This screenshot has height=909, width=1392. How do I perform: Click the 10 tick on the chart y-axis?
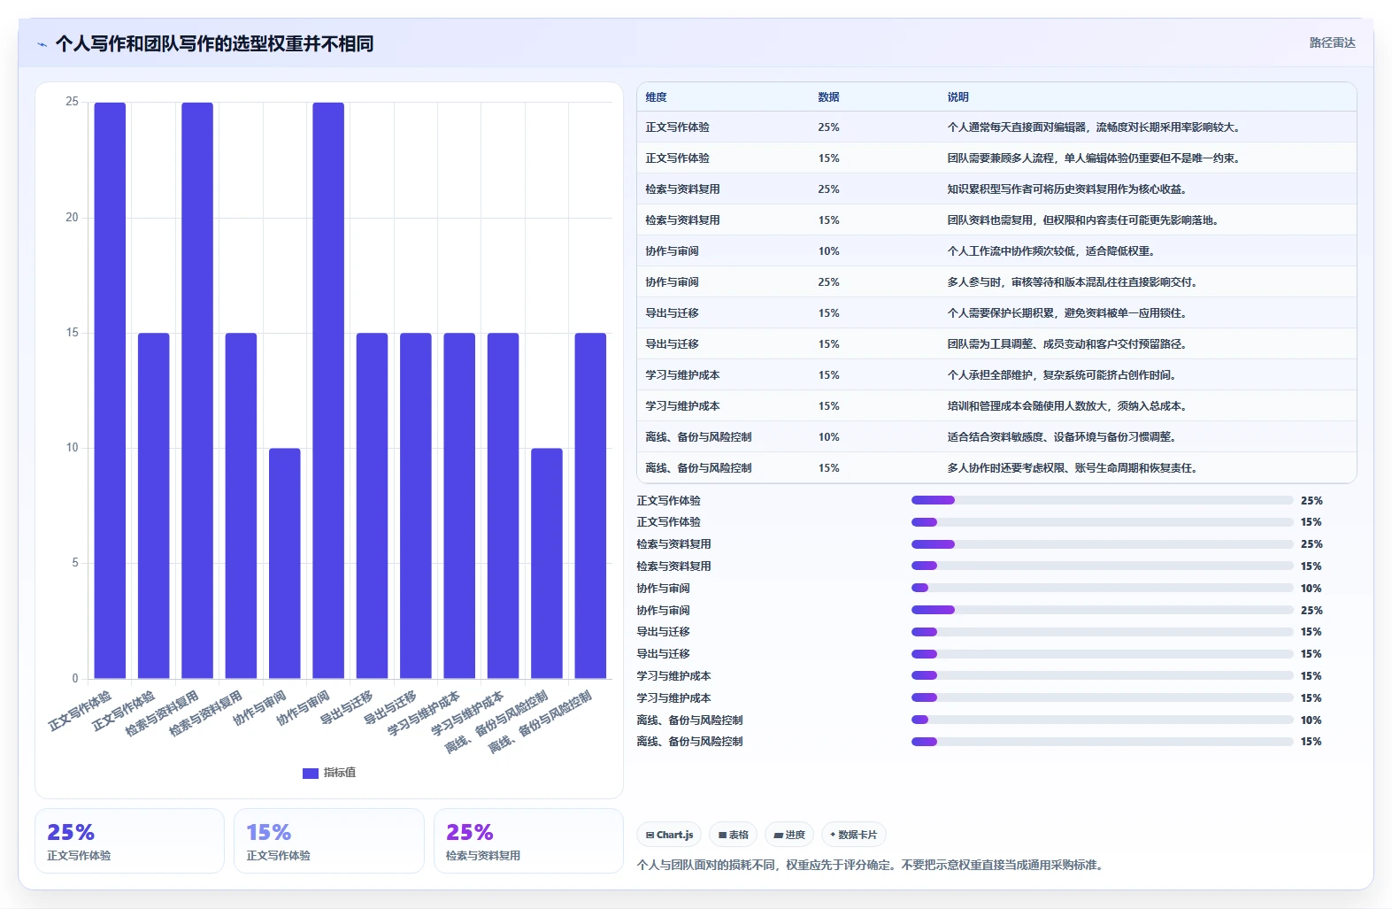click(x=72, y=448)
